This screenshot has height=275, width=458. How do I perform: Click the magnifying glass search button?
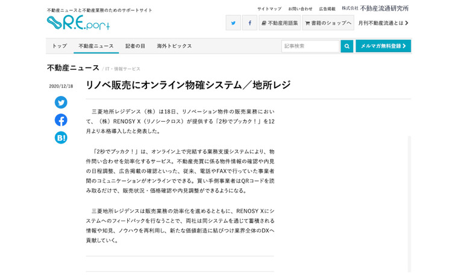[347, 46]
